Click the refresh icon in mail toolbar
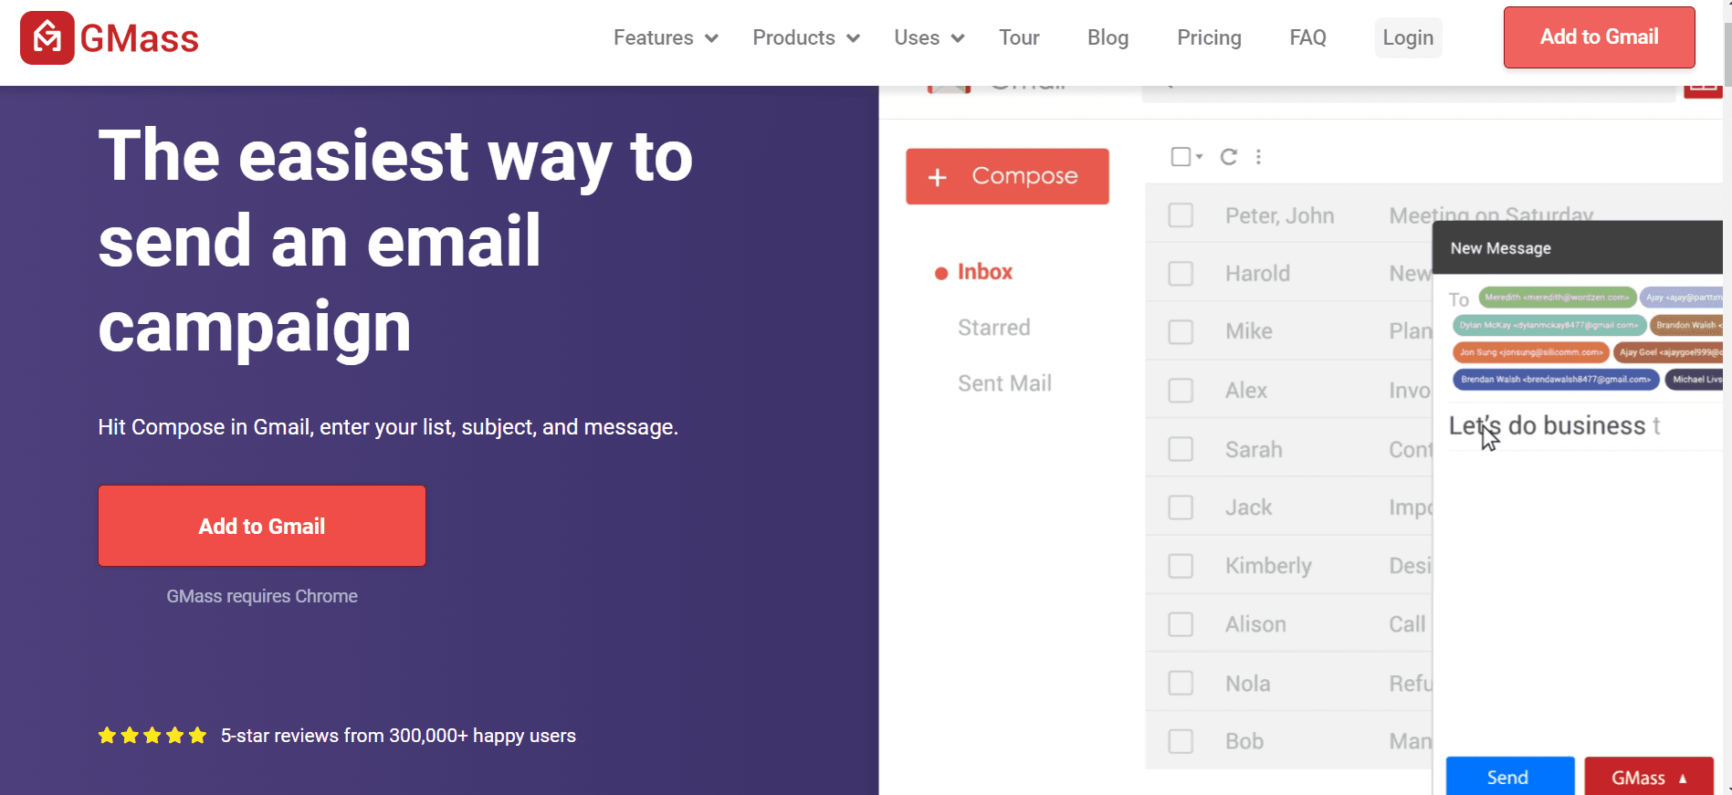 [1229, 157]
